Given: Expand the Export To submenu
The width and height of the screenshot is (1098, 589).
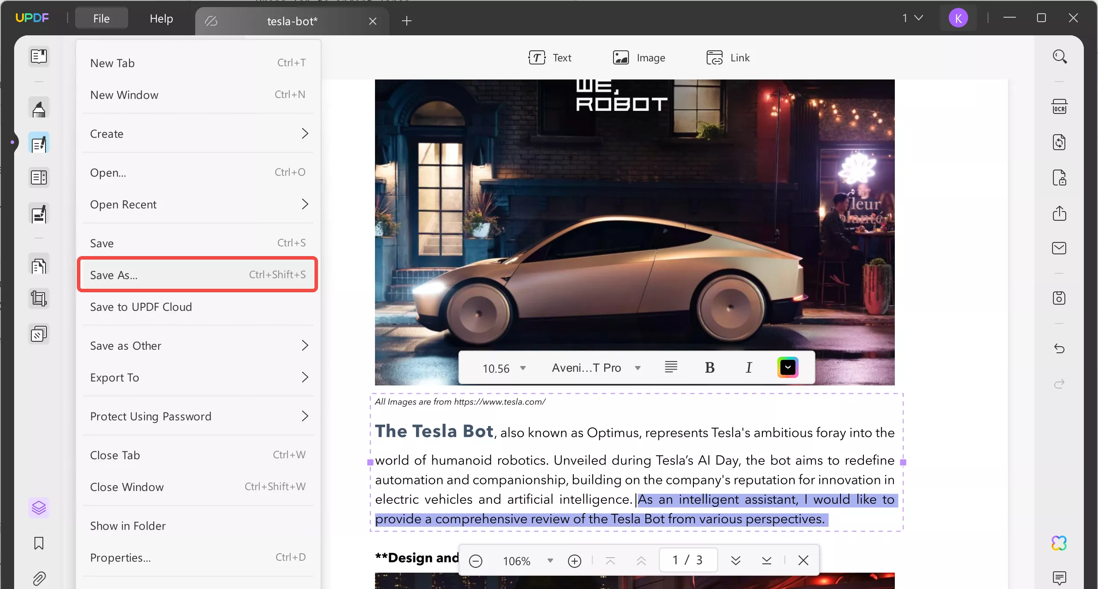Looking at the screenshot, I should coord(198,378).
